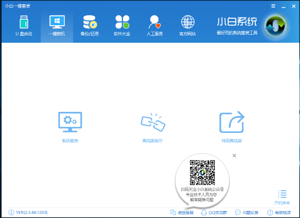Switch to the 软件大全 tab
The image size is (300, 218).
122,26
